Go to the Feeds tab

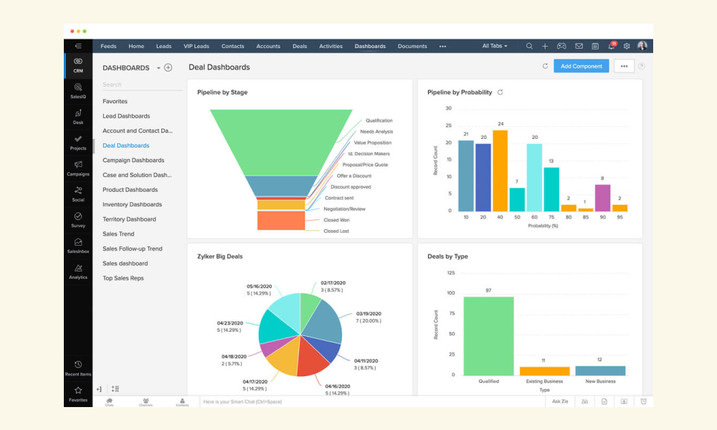108,46
